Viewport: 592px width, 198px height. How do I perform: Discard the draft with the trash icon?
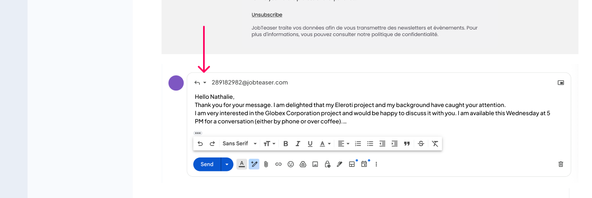click(561, 164)
